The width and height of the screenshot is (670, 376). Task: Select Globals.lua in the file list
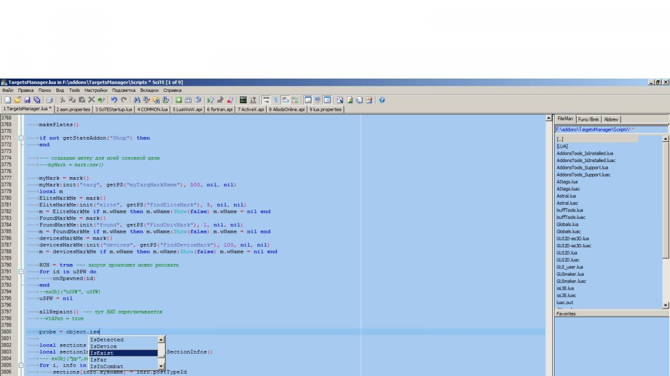tap(567, 224)
